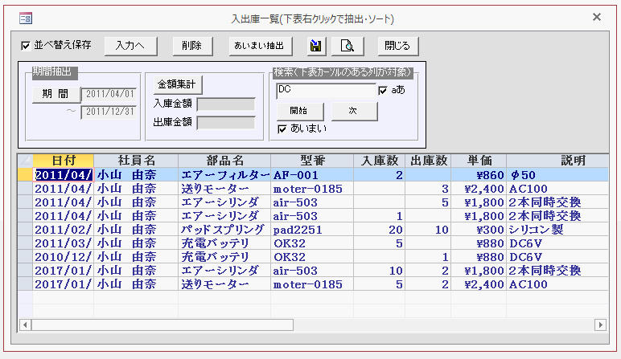Close the 入出庫一覧 window

tap(596, 17)
